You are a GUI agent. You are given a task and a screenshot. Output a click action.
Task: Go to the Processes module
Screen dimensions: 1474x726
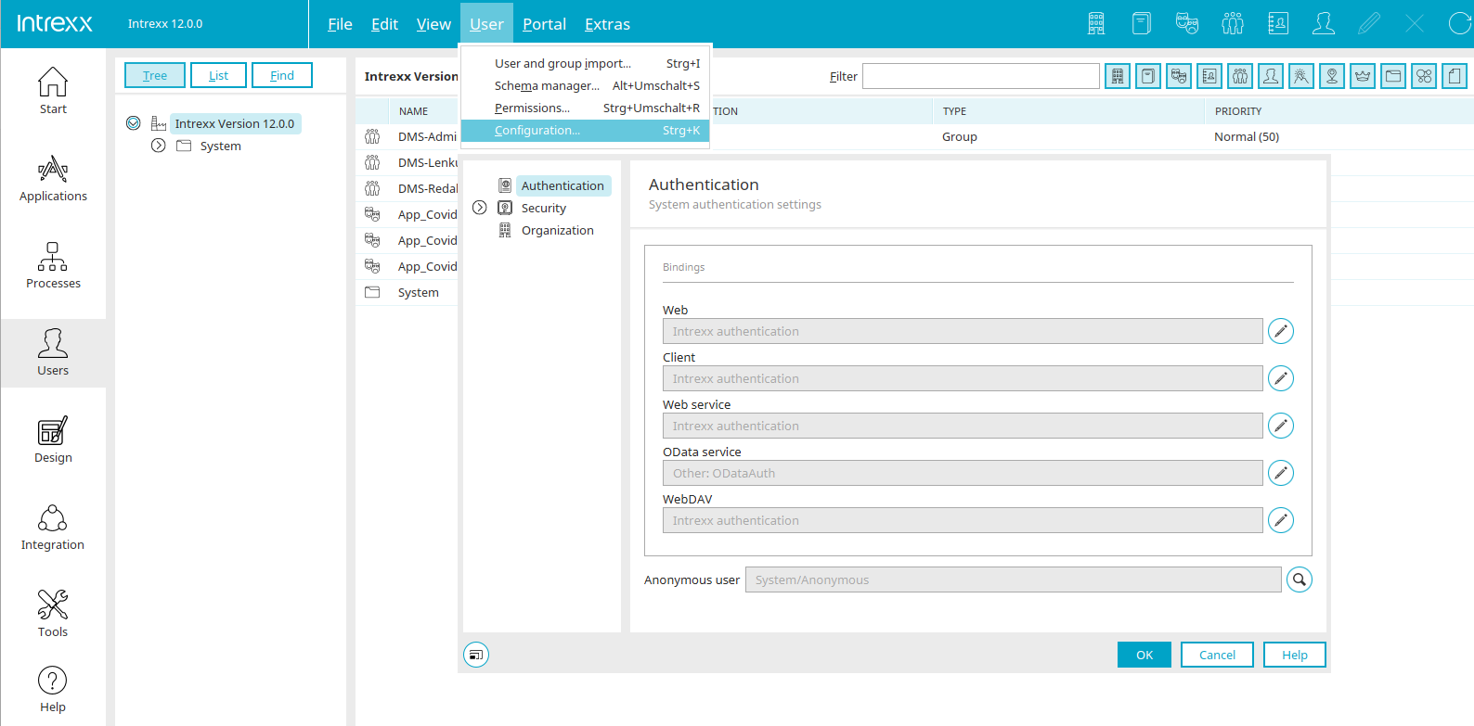tap(53, 265)
